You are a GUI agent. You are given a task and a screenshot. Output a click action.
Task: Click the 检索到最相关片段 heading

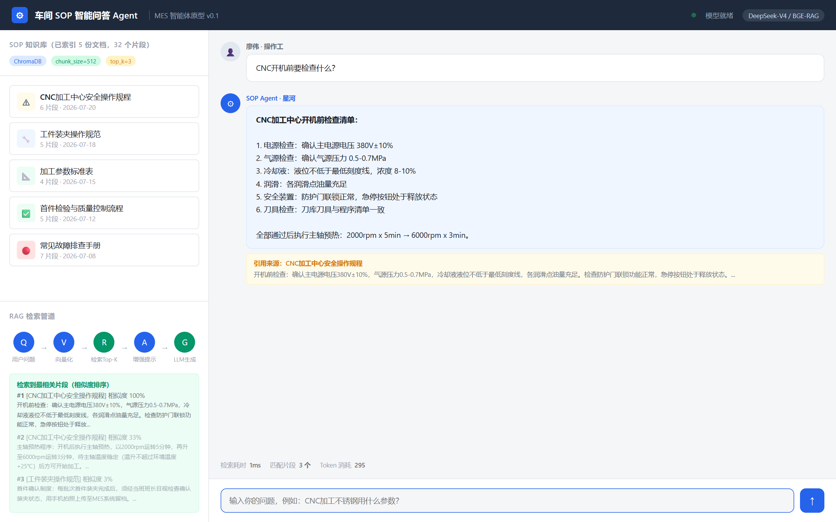click(x=63, y=385)
